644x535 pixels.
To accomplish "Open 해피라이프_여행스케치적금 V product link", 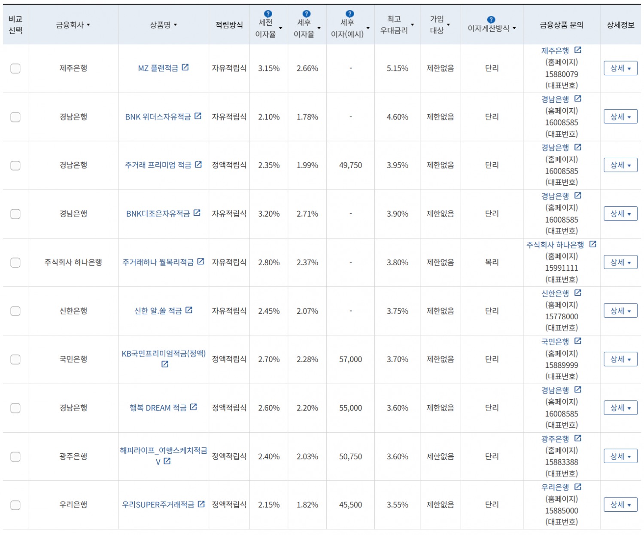I will 163,450.
